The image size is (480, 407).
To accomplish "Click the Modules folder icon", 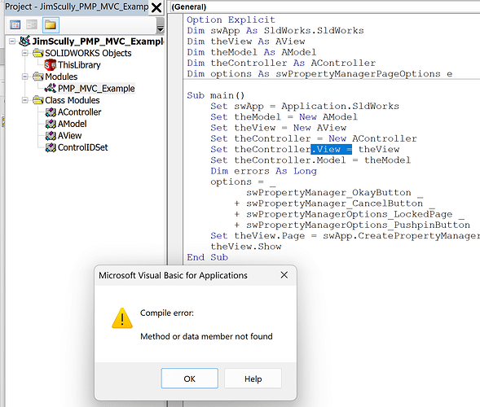I will pos(38,77).
